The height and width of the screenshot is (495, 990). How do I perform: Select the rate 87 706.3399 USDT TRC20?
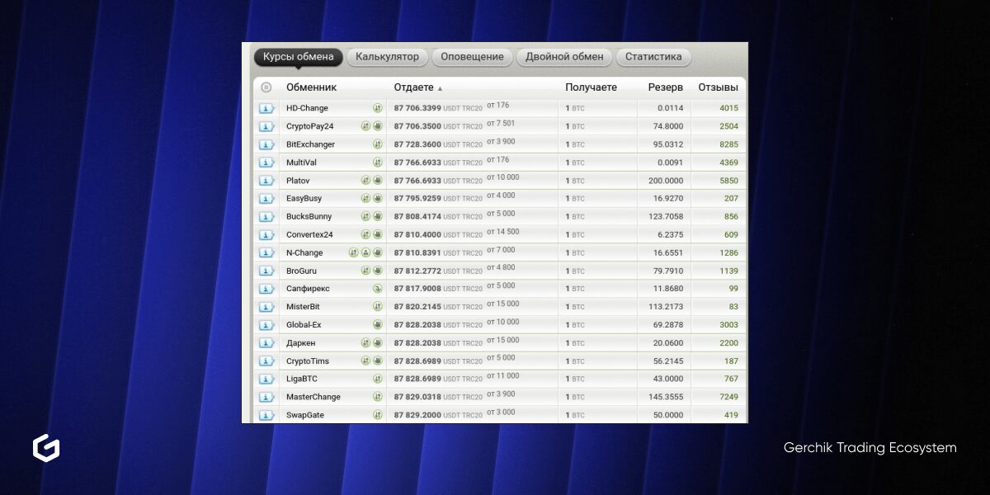(x=438, y=108)
